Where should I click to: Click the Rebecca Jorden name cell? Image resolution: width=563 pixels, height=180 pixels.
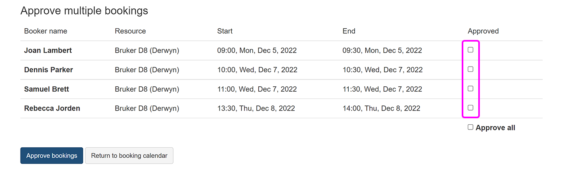52,108
